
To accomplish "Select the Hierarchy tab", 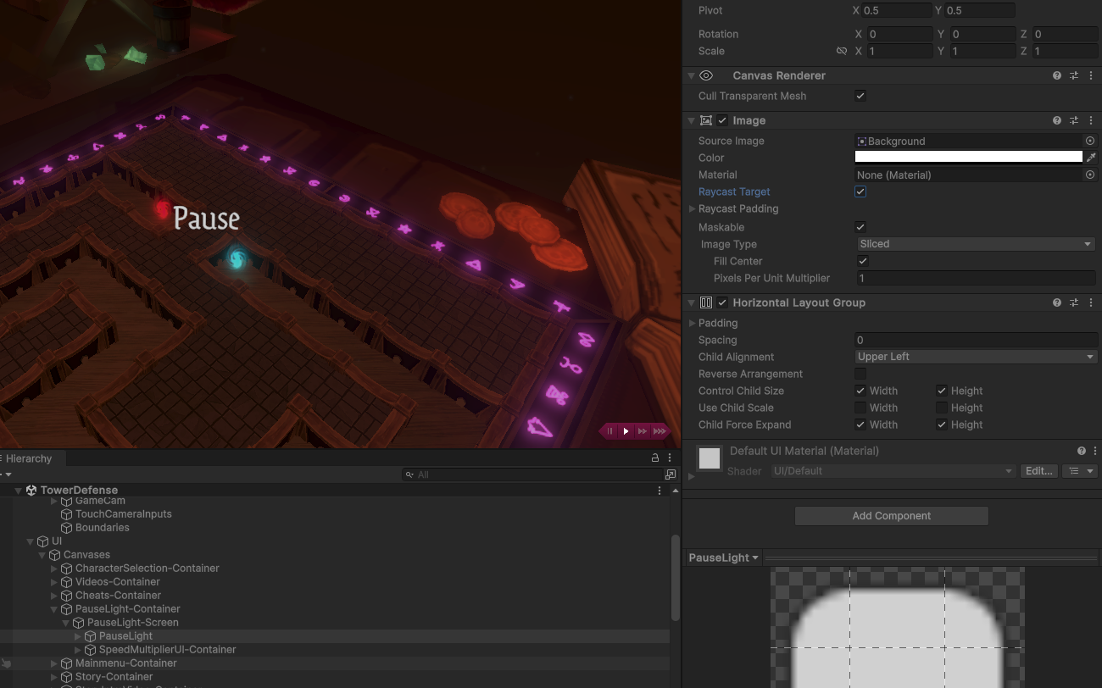I will pyautogui.click(x=29, y=458).
